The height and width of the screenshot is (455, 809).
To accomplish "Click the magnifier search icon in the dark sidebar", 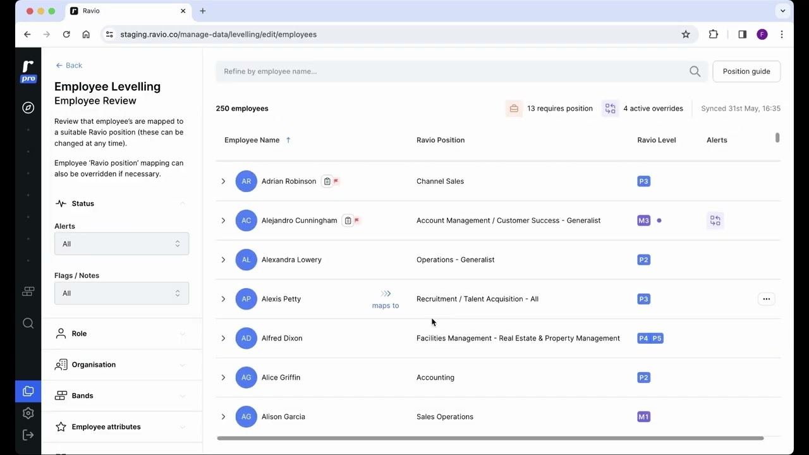I will click(28, 324).
